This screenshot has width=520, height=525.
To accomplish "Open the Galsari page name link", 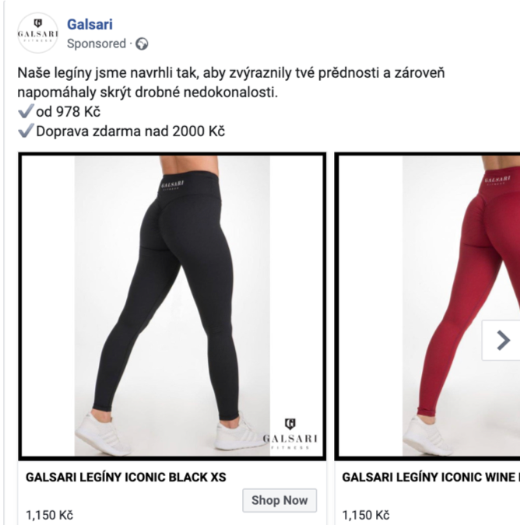I will coord(90,24).
